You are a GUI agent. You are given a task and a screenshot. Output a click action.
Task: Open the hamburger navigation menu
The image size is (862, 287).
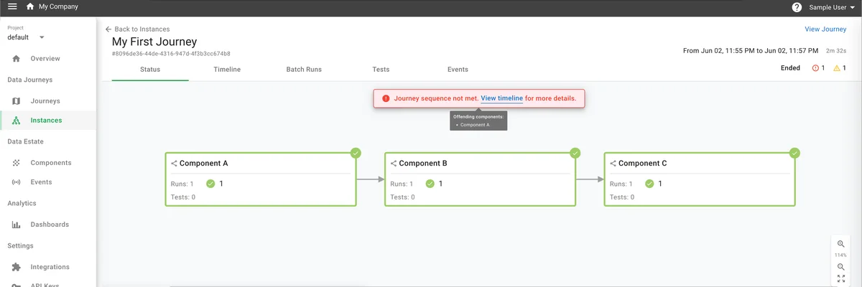coord(12,7)
